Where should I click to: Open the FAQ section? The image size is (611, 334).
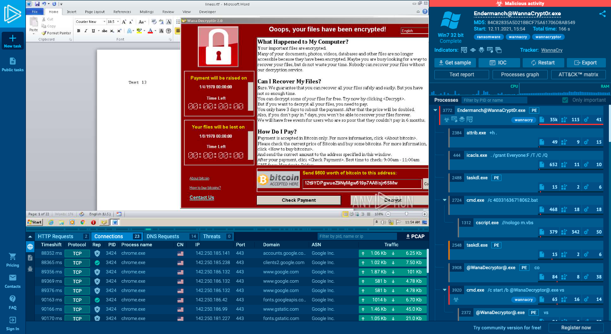[13, 303]
